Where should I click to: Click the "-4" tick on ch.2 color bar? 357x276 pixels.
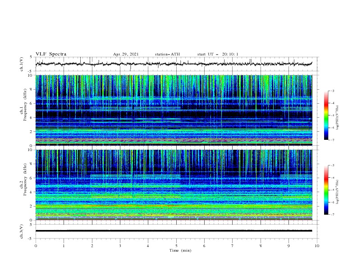(x=332, y=178)
